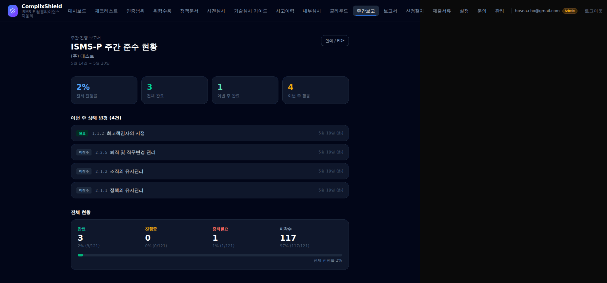The height and width of the screenshot is (283, 607).
Task: Open the 제출서류 page
Action: coord(442,11)
